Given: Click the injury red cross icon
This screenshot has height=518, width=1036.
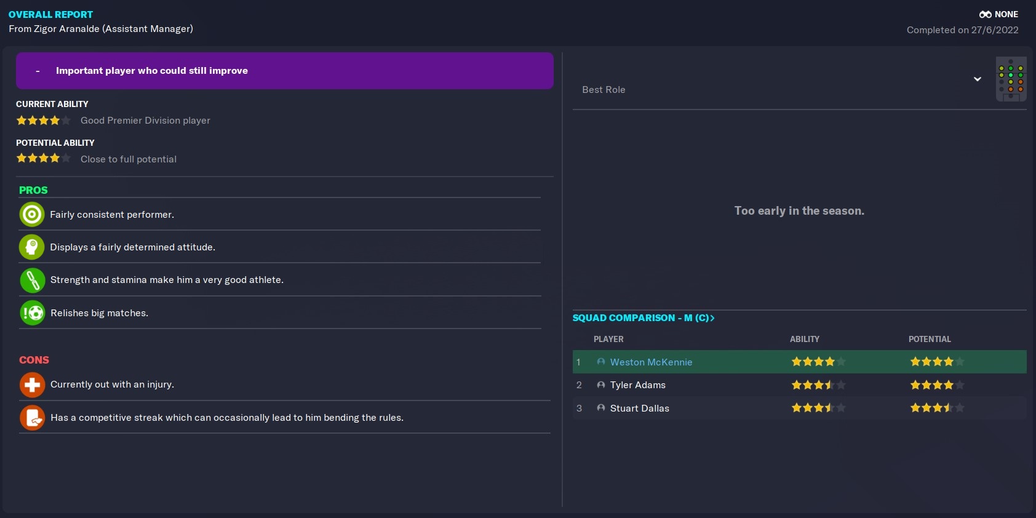Looking at the screenshot, I should point(32,385).
